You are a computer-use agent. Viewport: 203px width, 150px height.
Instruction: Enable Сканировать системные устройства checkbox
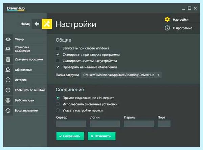pos(58,61)
